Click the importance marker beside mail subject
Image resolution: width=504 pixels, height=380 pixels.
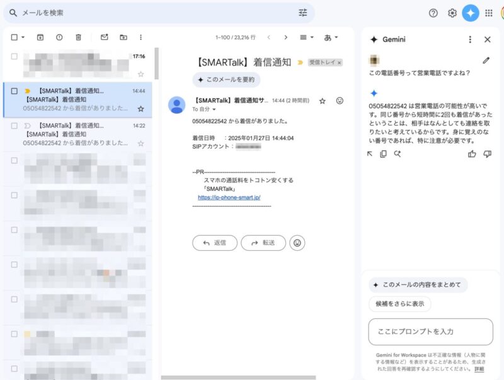pos(301,62)
